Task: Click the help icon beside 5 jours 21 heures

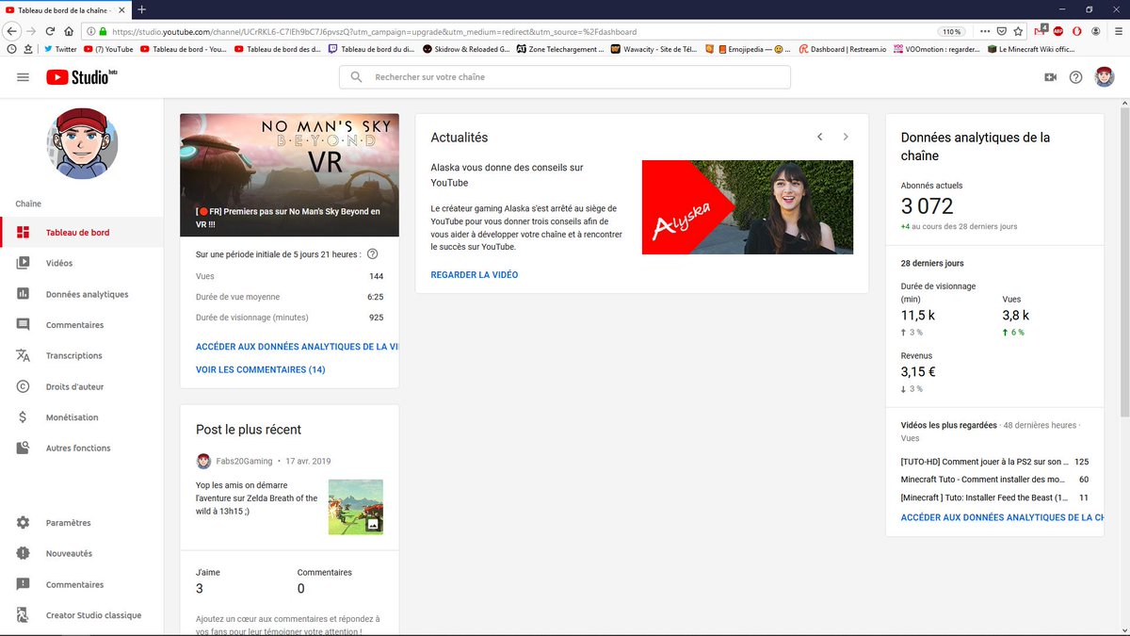Action: (372, 254)
